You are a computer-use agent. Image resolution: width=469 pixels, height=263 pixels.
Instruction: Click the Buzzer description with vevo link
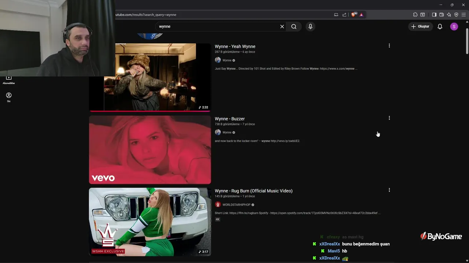pyautogui.click(x=257, y=141)
